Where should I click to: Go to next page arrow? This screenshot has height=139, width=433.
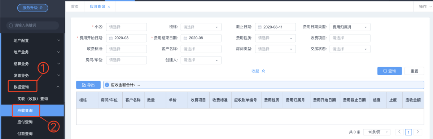[418, 132]
